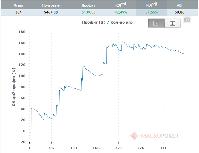Select the ABI column header
Image resolution: width=199 pixels, height=153 pixels.
180,5
